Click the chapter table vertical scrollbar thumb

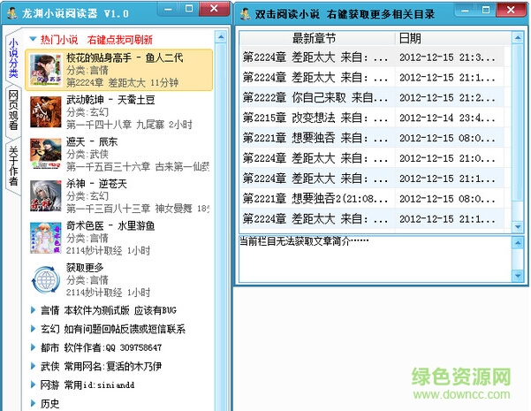coord(518,122)
